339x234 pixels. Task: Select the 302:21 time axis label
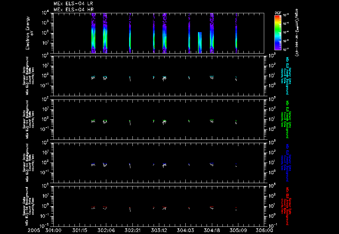(x=132, y=231)
